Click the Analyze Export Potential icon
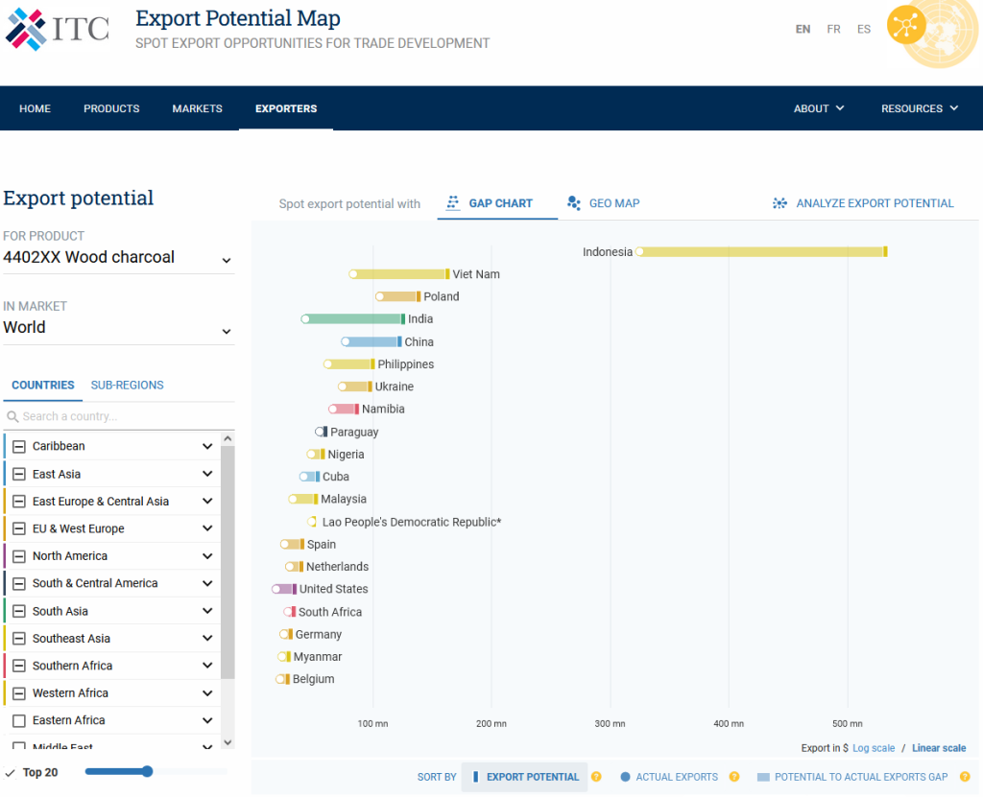983x797 pixels. 780,203
